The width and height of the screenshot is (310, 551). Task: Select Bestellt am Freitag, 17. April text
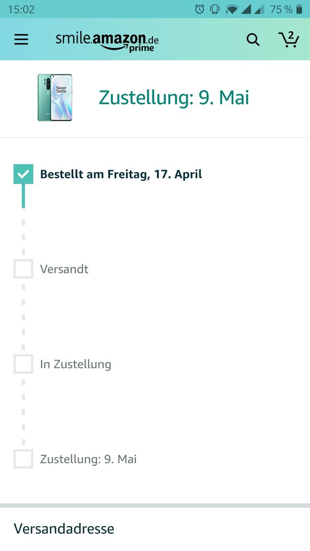(121, 174)
